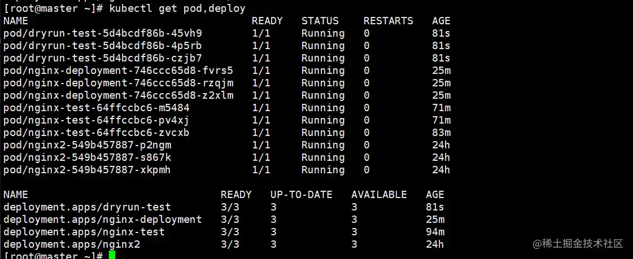Viewport: 633px width, 259px height.
Task: Click the 94m age of nginx-test deployment
Action: [435, 232]
